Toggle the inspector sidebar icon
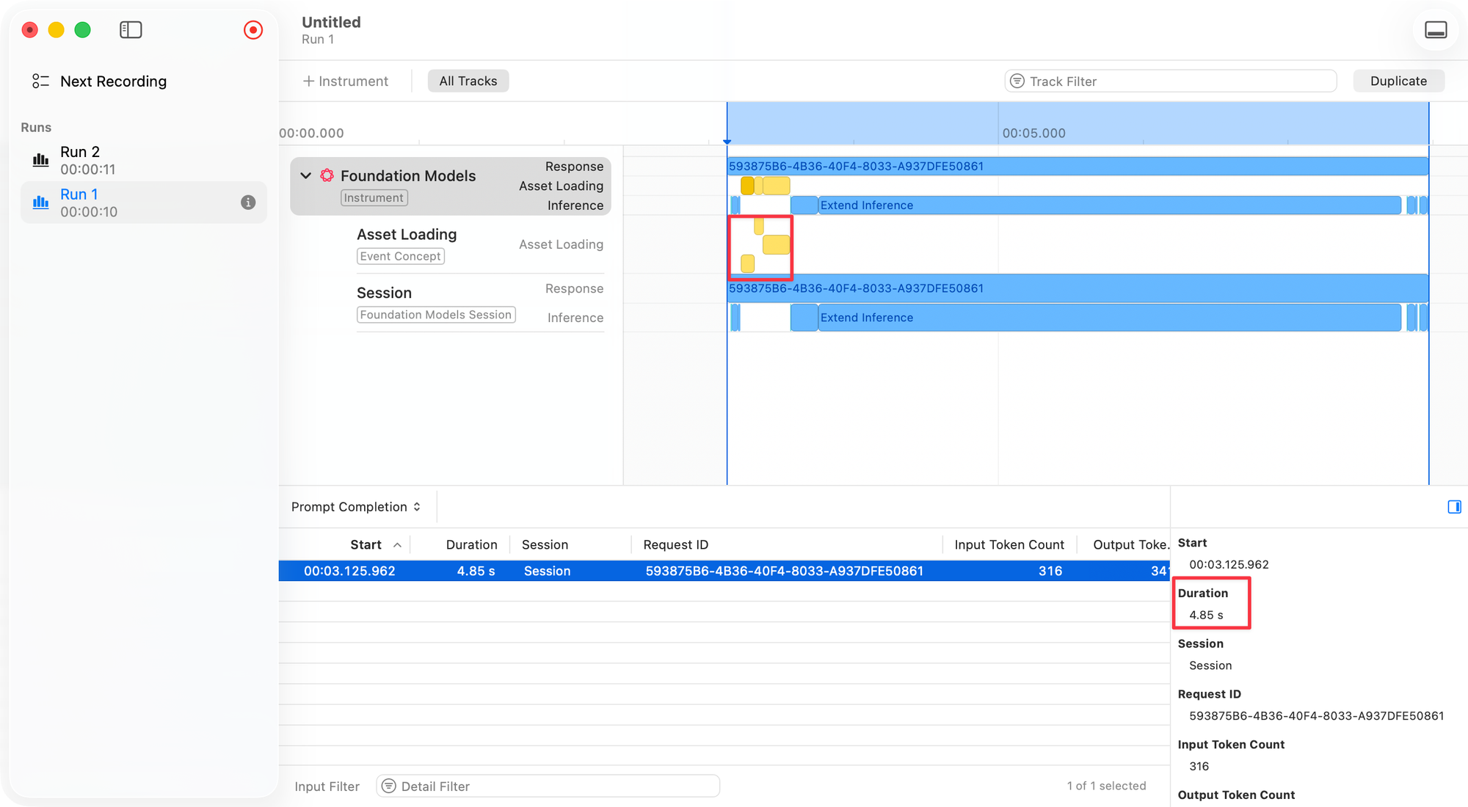This screenshot has width=1468, height=807. (x=1454, y=507)
